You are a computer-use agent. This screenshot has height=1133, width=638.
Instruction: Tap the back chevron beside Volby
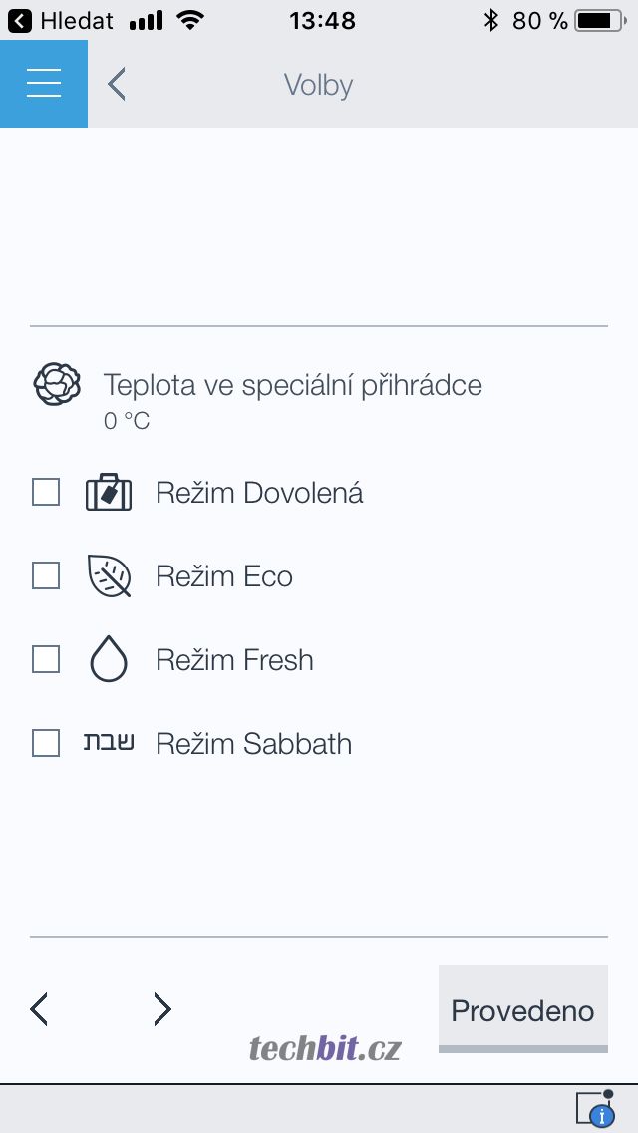(117, 85)
